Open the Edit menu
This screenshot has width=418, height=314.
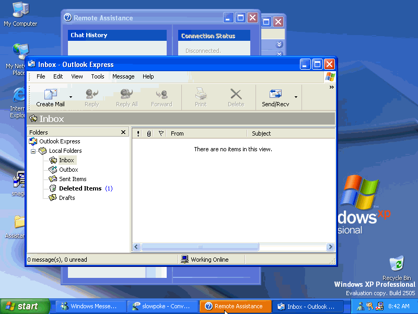(x=58, y=76)
